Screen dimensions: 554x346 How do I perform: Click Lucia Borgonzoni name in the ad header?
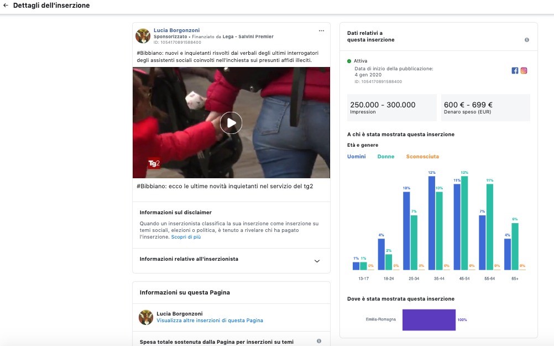176,30
